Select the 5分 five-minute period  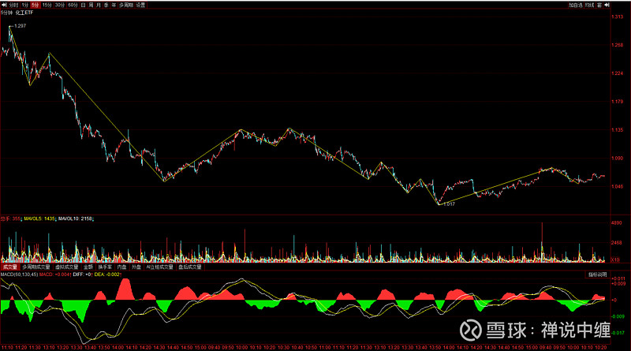35,5
